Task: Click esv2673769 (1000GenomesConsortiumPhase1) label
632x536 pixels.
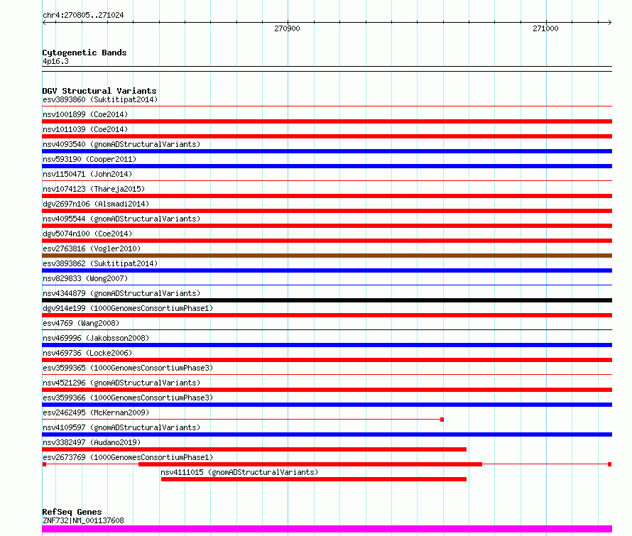Action: tap(128, 457)
